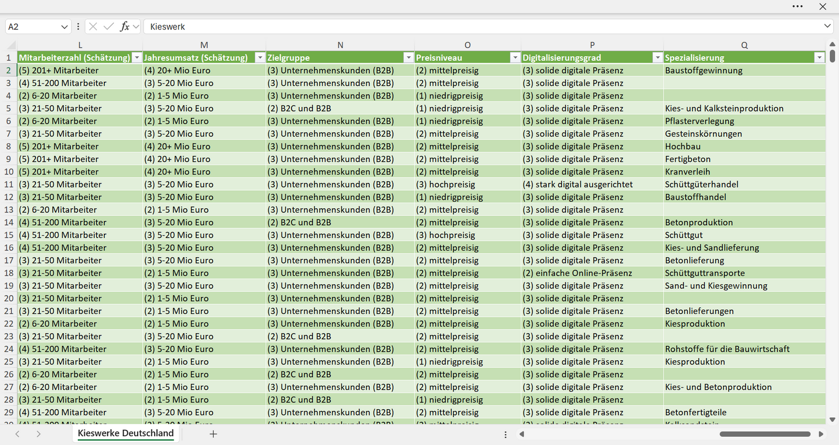Click the horizontal scrollbar thumb
Viewport: 839px width, 445px height.
pyautogui.click(x=765, y=434)
